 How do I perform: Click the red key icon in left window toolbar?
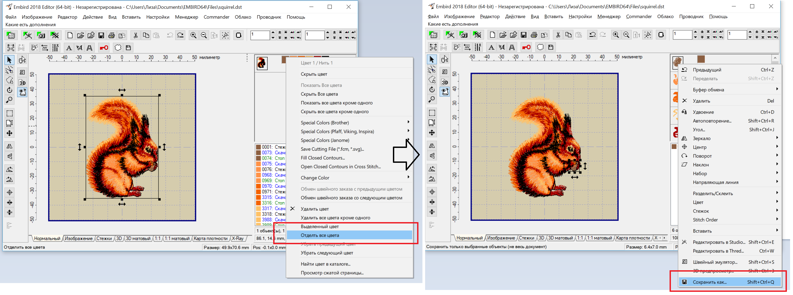104,48
